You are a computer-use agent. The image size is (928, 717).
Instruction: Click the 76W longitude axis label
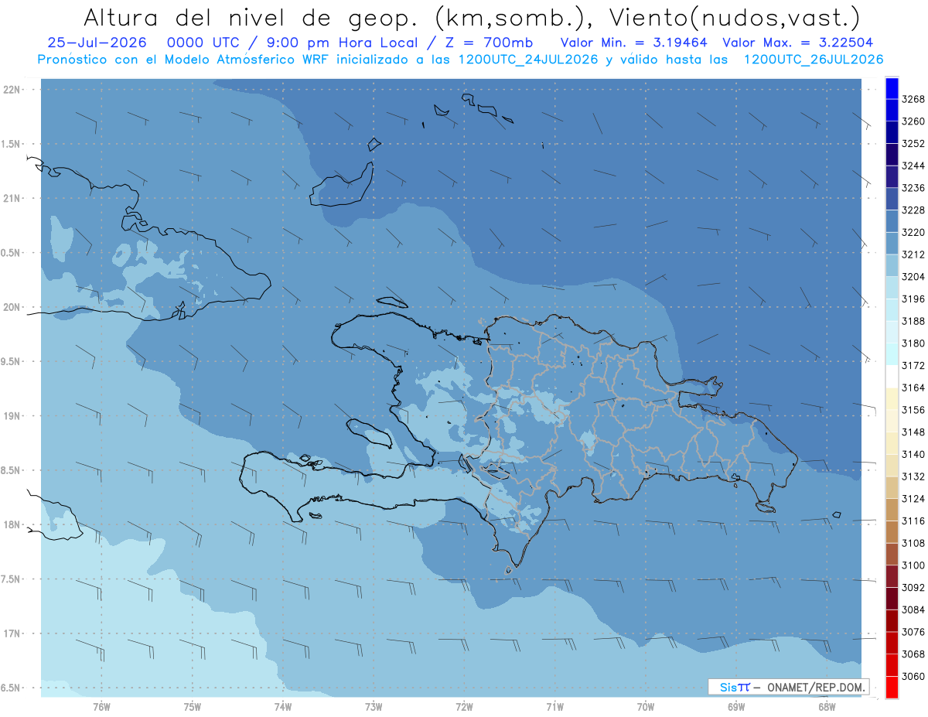(x=101, y=707)
